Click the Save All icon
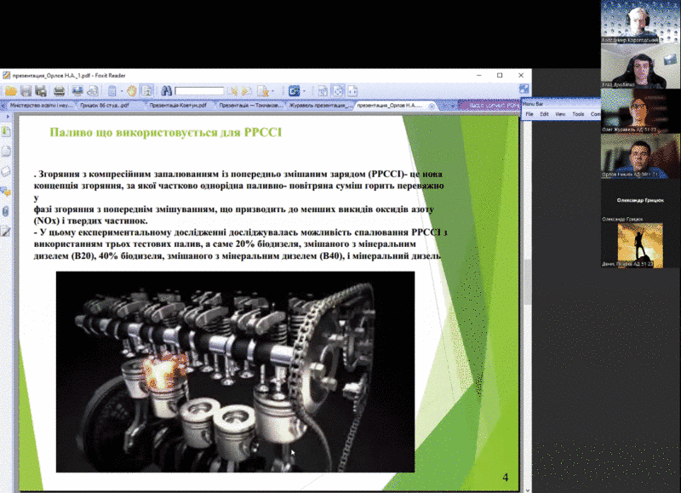The image size is (681, 493). [41, 91]
